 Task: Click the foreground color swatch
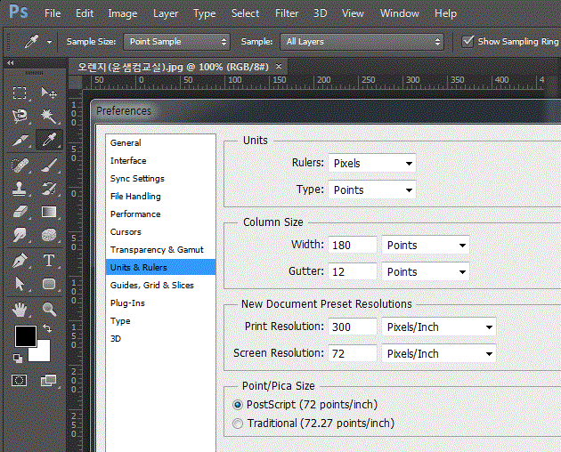click(24, 335)
